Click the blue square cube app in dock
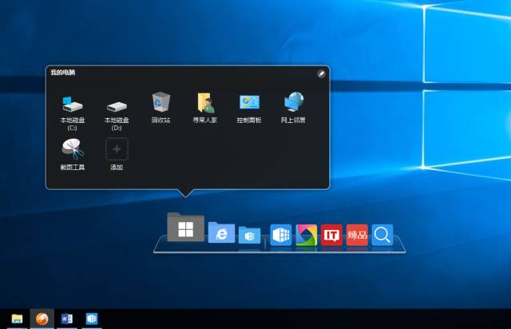Image resolution: width=511 pixels, height=329 pixels. [280, 235]
